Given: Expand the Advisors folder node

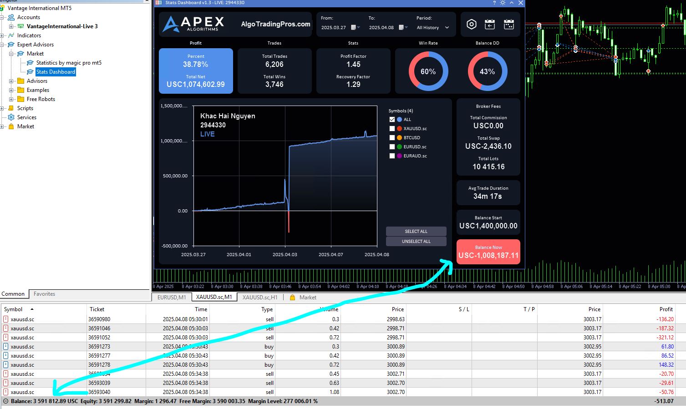Looking at the screenshot, I should tap(11, 81).
